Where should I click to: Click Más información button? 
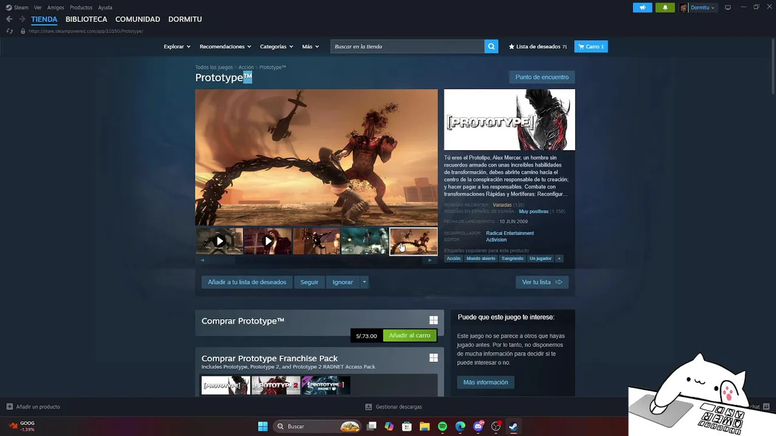pos(486,382)
